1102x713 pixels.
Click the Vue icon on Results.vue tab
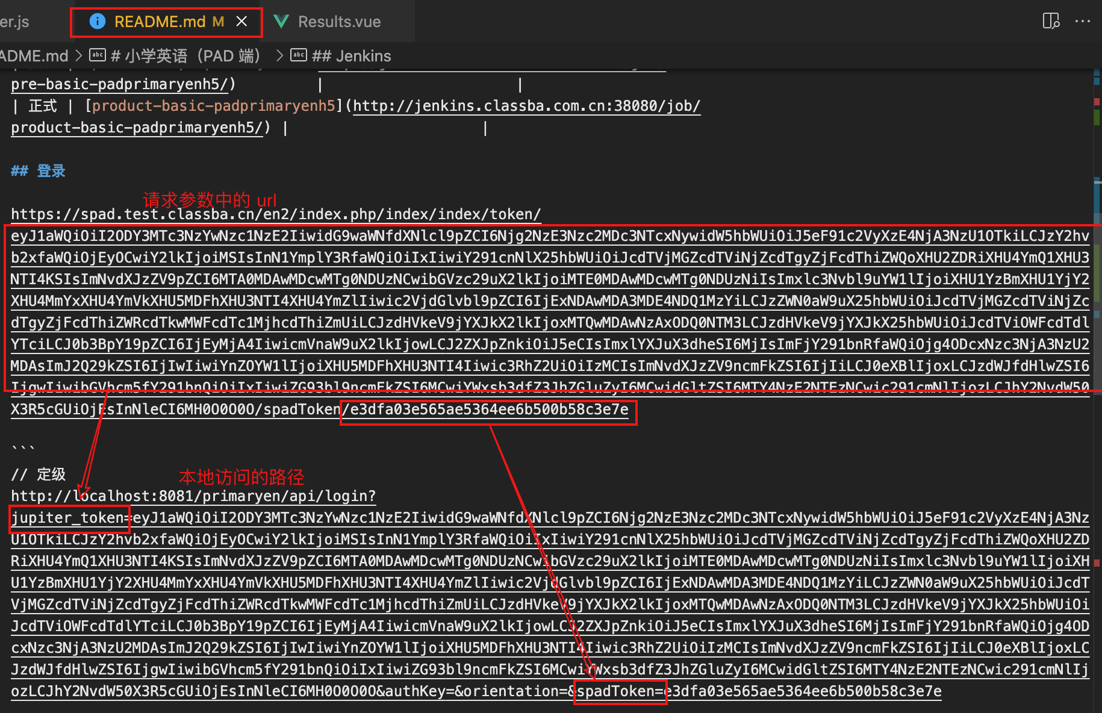(281, 22)
